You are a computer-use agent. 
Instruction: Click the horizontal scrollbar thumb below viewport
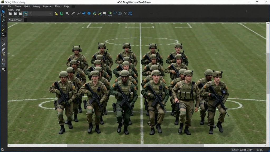[135, 145]
